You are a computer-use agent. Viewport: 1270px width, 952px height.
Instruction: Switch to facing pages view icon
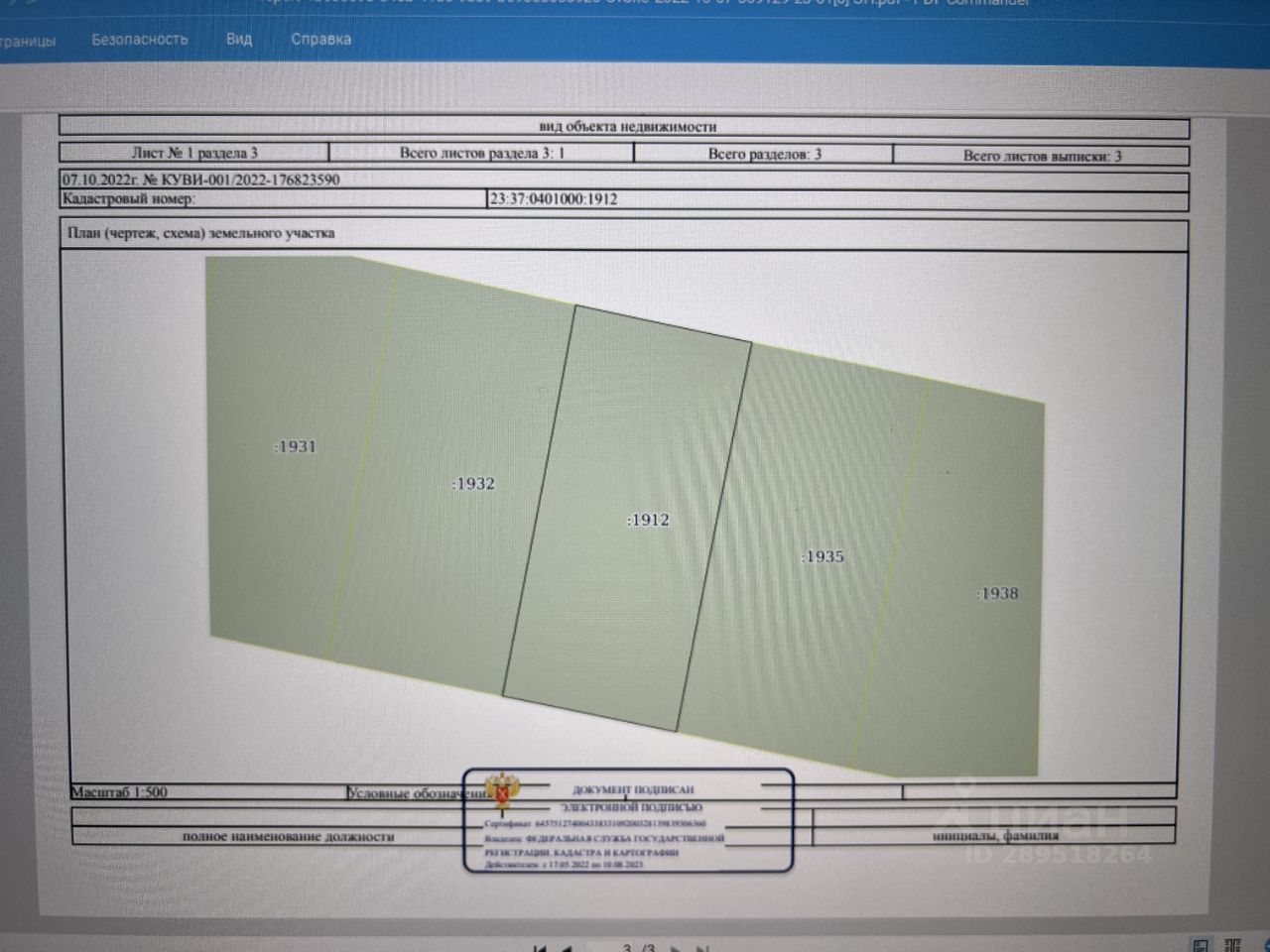[1233, 945]
